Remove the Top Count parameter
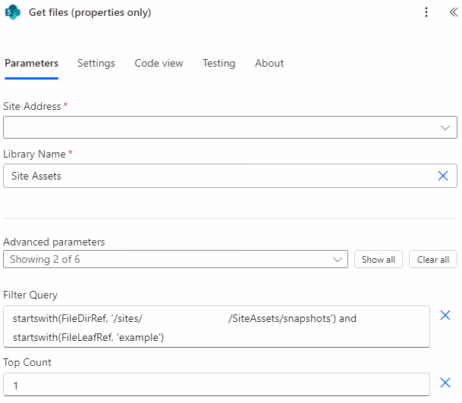Image resolution: width=462 pixels, height=403 pixels. tap(445, 383)
